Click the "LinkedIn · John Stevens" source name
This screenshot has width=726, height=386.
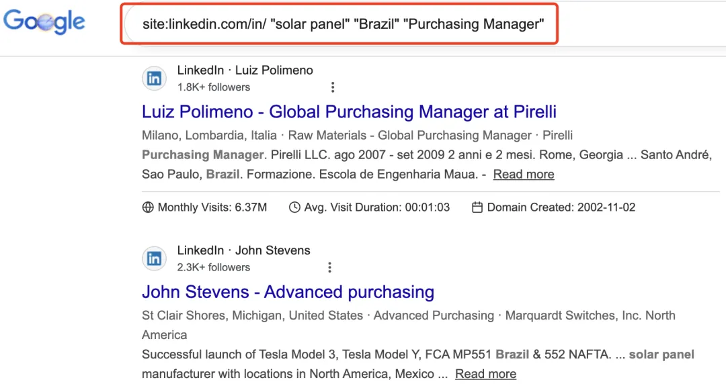tap(243, 250)
